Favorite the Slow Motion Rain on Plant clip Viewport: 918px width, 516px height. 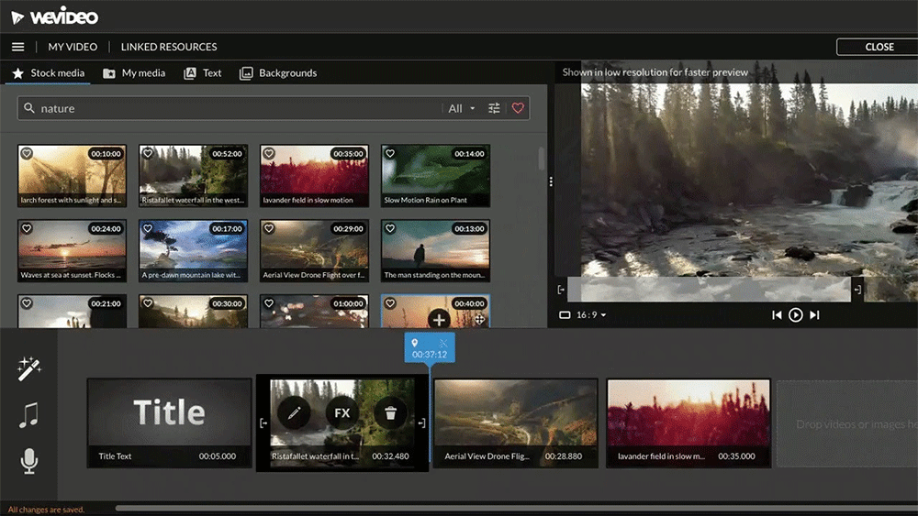390,154
